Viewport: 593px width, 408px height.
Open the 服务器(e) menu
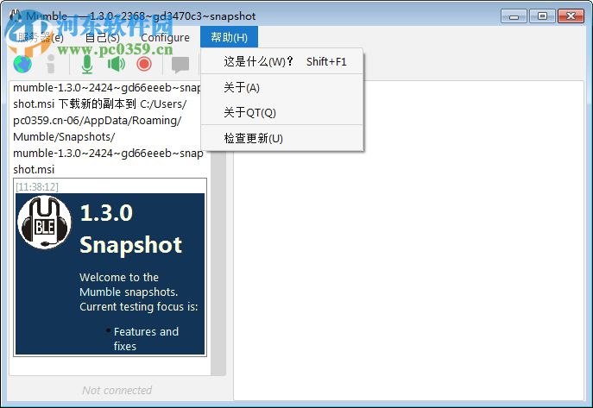[x=41, y=37]
